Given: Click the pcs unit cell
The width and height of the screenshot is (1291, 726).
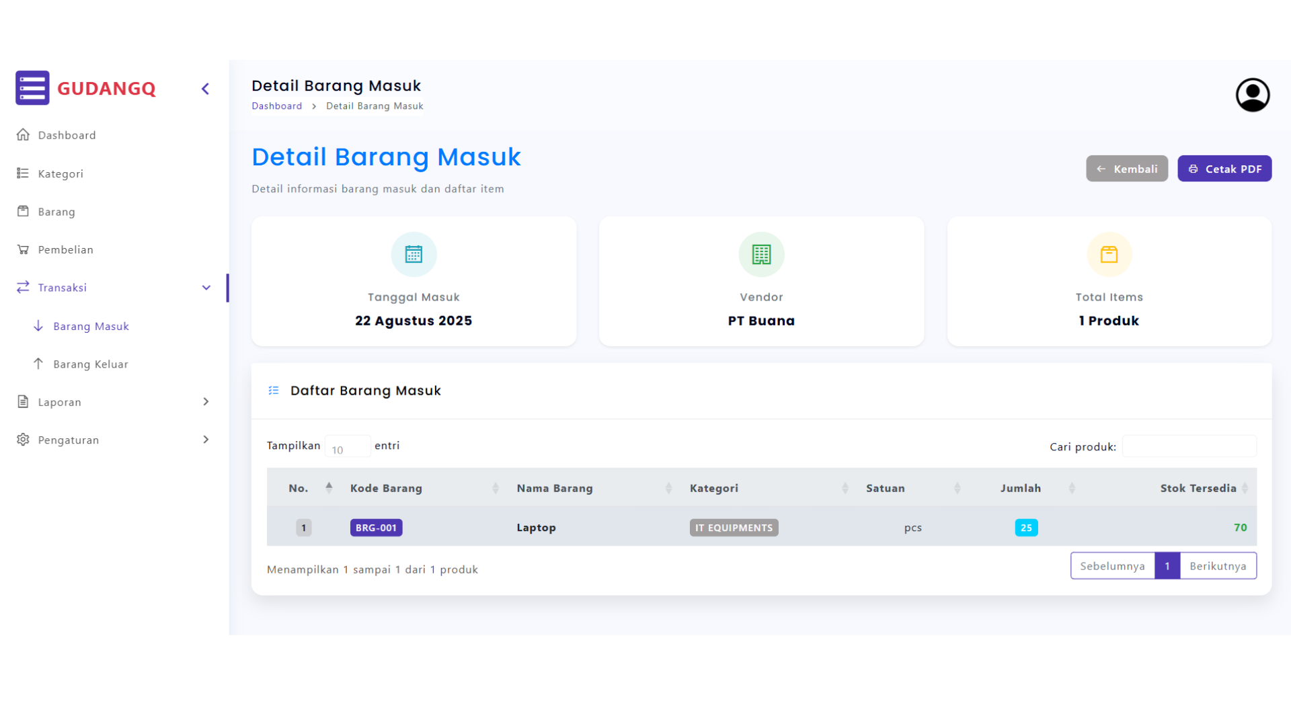Looking at the screenshot, I should (912, 528).
